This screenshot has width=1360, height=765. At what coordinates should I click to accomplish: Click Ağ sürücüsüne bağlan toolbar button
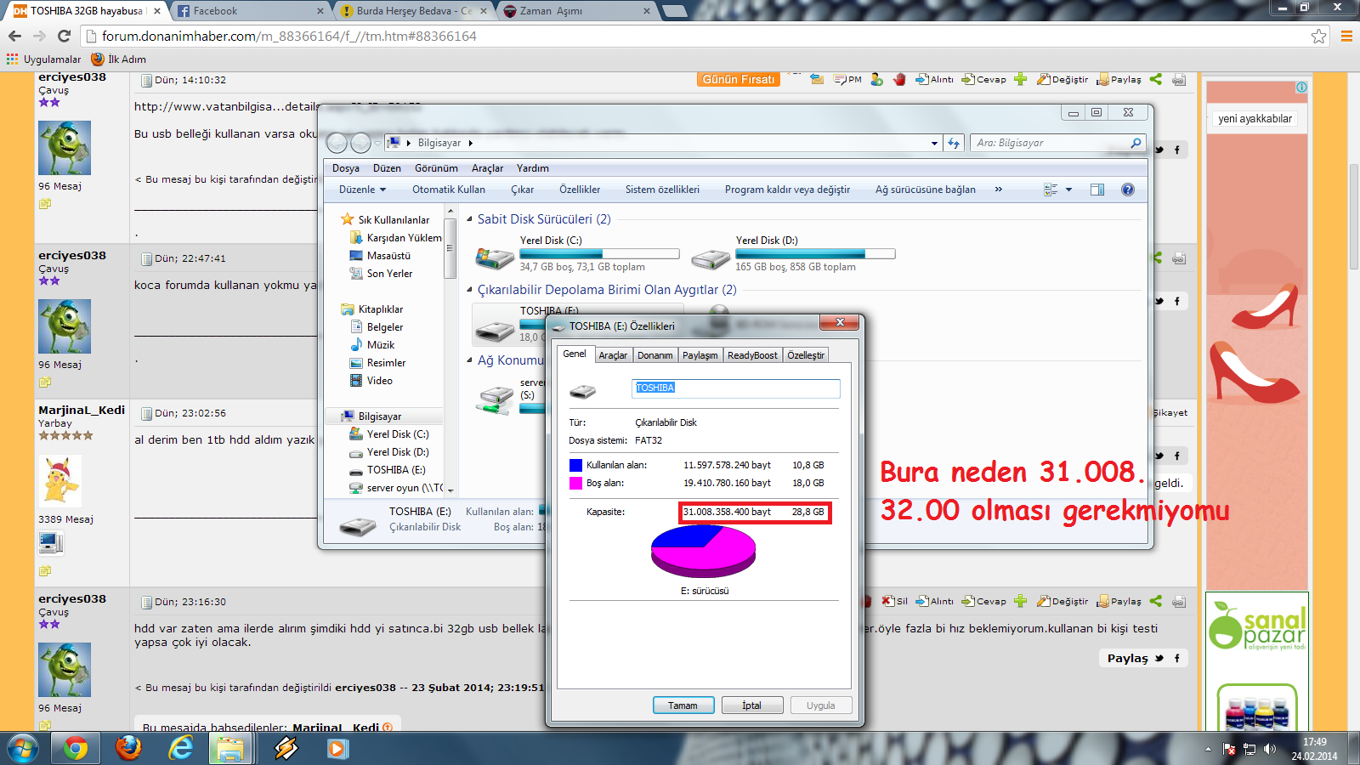[x=926, y=190]
